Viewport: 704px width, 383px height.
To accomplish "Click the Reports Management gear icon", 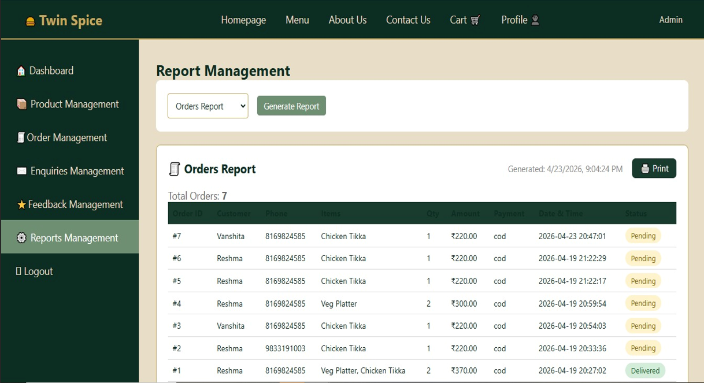I will coord(21,238).
